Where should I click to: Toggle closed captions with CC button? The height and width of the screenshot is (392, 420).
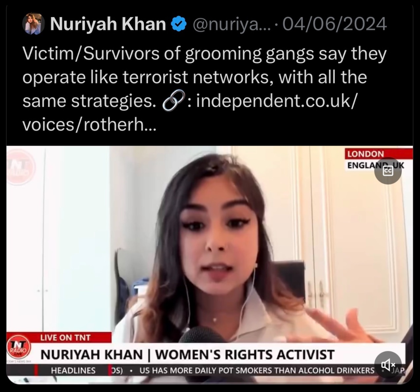coord(388,171)
